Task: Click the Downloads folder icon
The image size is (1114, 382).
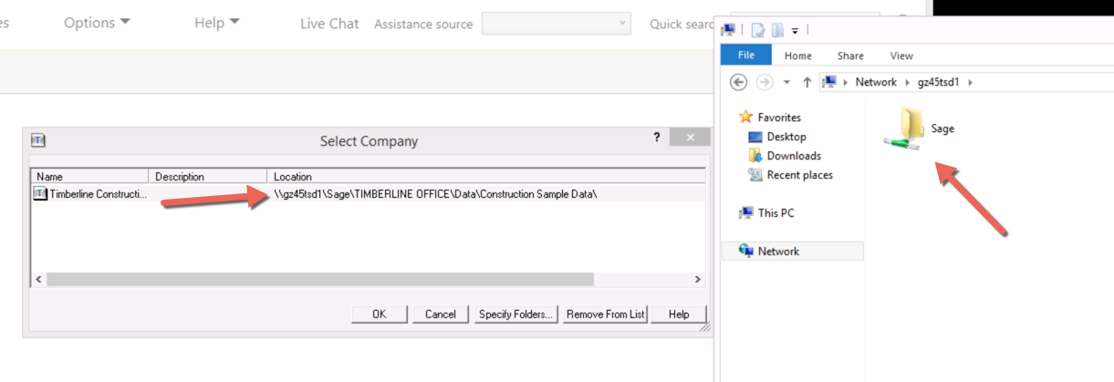Action: [755, 156]
